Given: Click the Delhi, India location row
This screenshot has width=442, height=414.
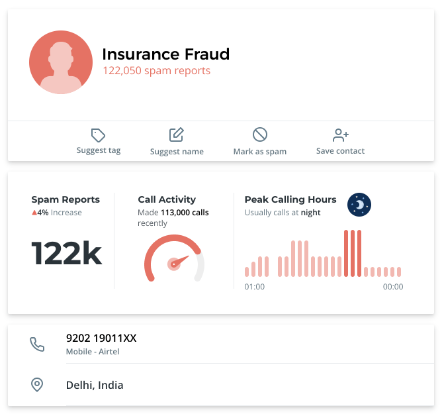Looking at the screenshot, I should 95,385.
